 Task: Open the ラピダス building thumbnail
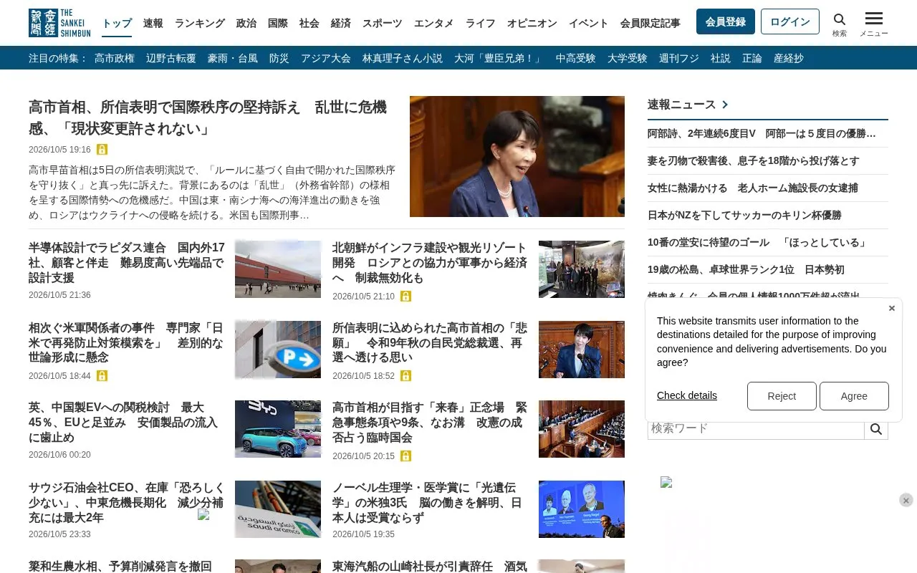(278, 269)
